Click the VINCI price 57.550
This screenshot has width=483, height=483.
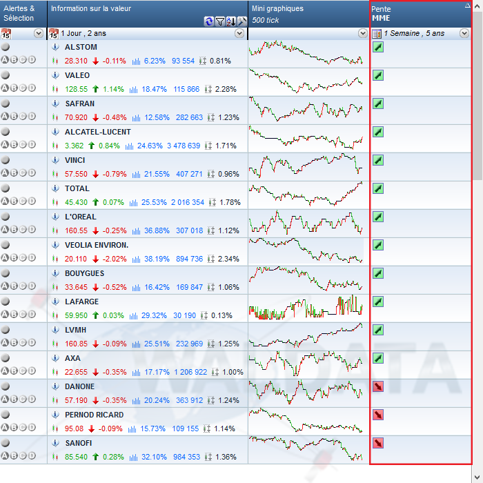click(x=76, y=174)
